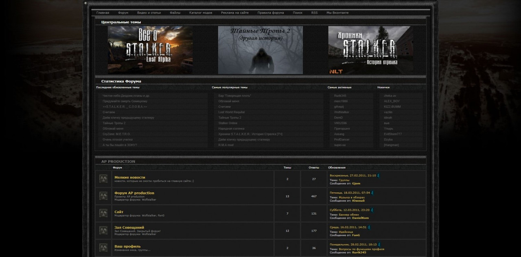The height and width of the screenshot is (257, 521).
Task: Open topic Баннер обмен
Action: 349,214
